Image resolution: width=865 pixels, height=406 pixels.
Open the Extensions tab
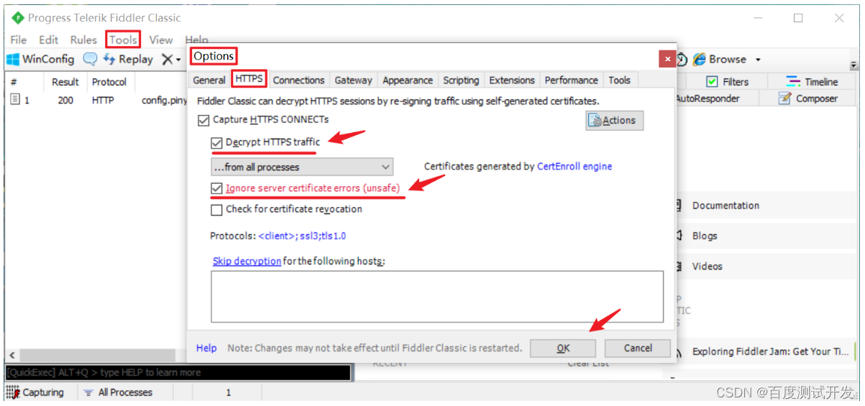pos(512,80)
